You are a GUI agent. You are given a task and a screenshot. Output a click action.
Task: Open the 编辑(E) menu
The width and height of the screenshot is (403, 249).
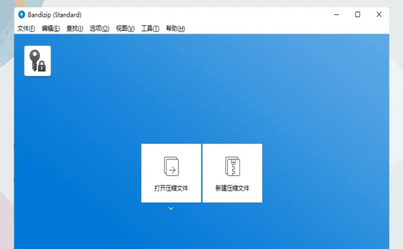click(x=50, y=28)
